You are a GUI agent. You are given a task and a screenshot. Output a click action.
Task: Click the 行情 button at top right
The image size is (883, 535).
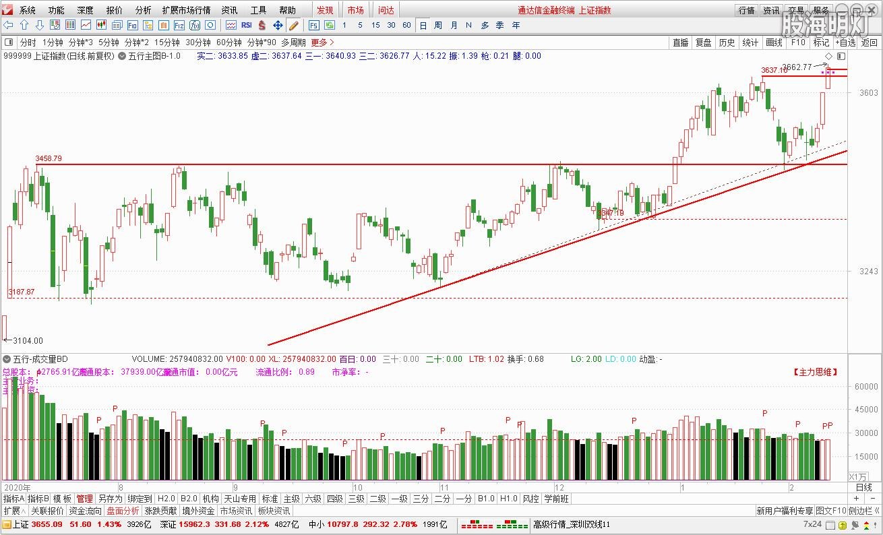pos(746,10)
